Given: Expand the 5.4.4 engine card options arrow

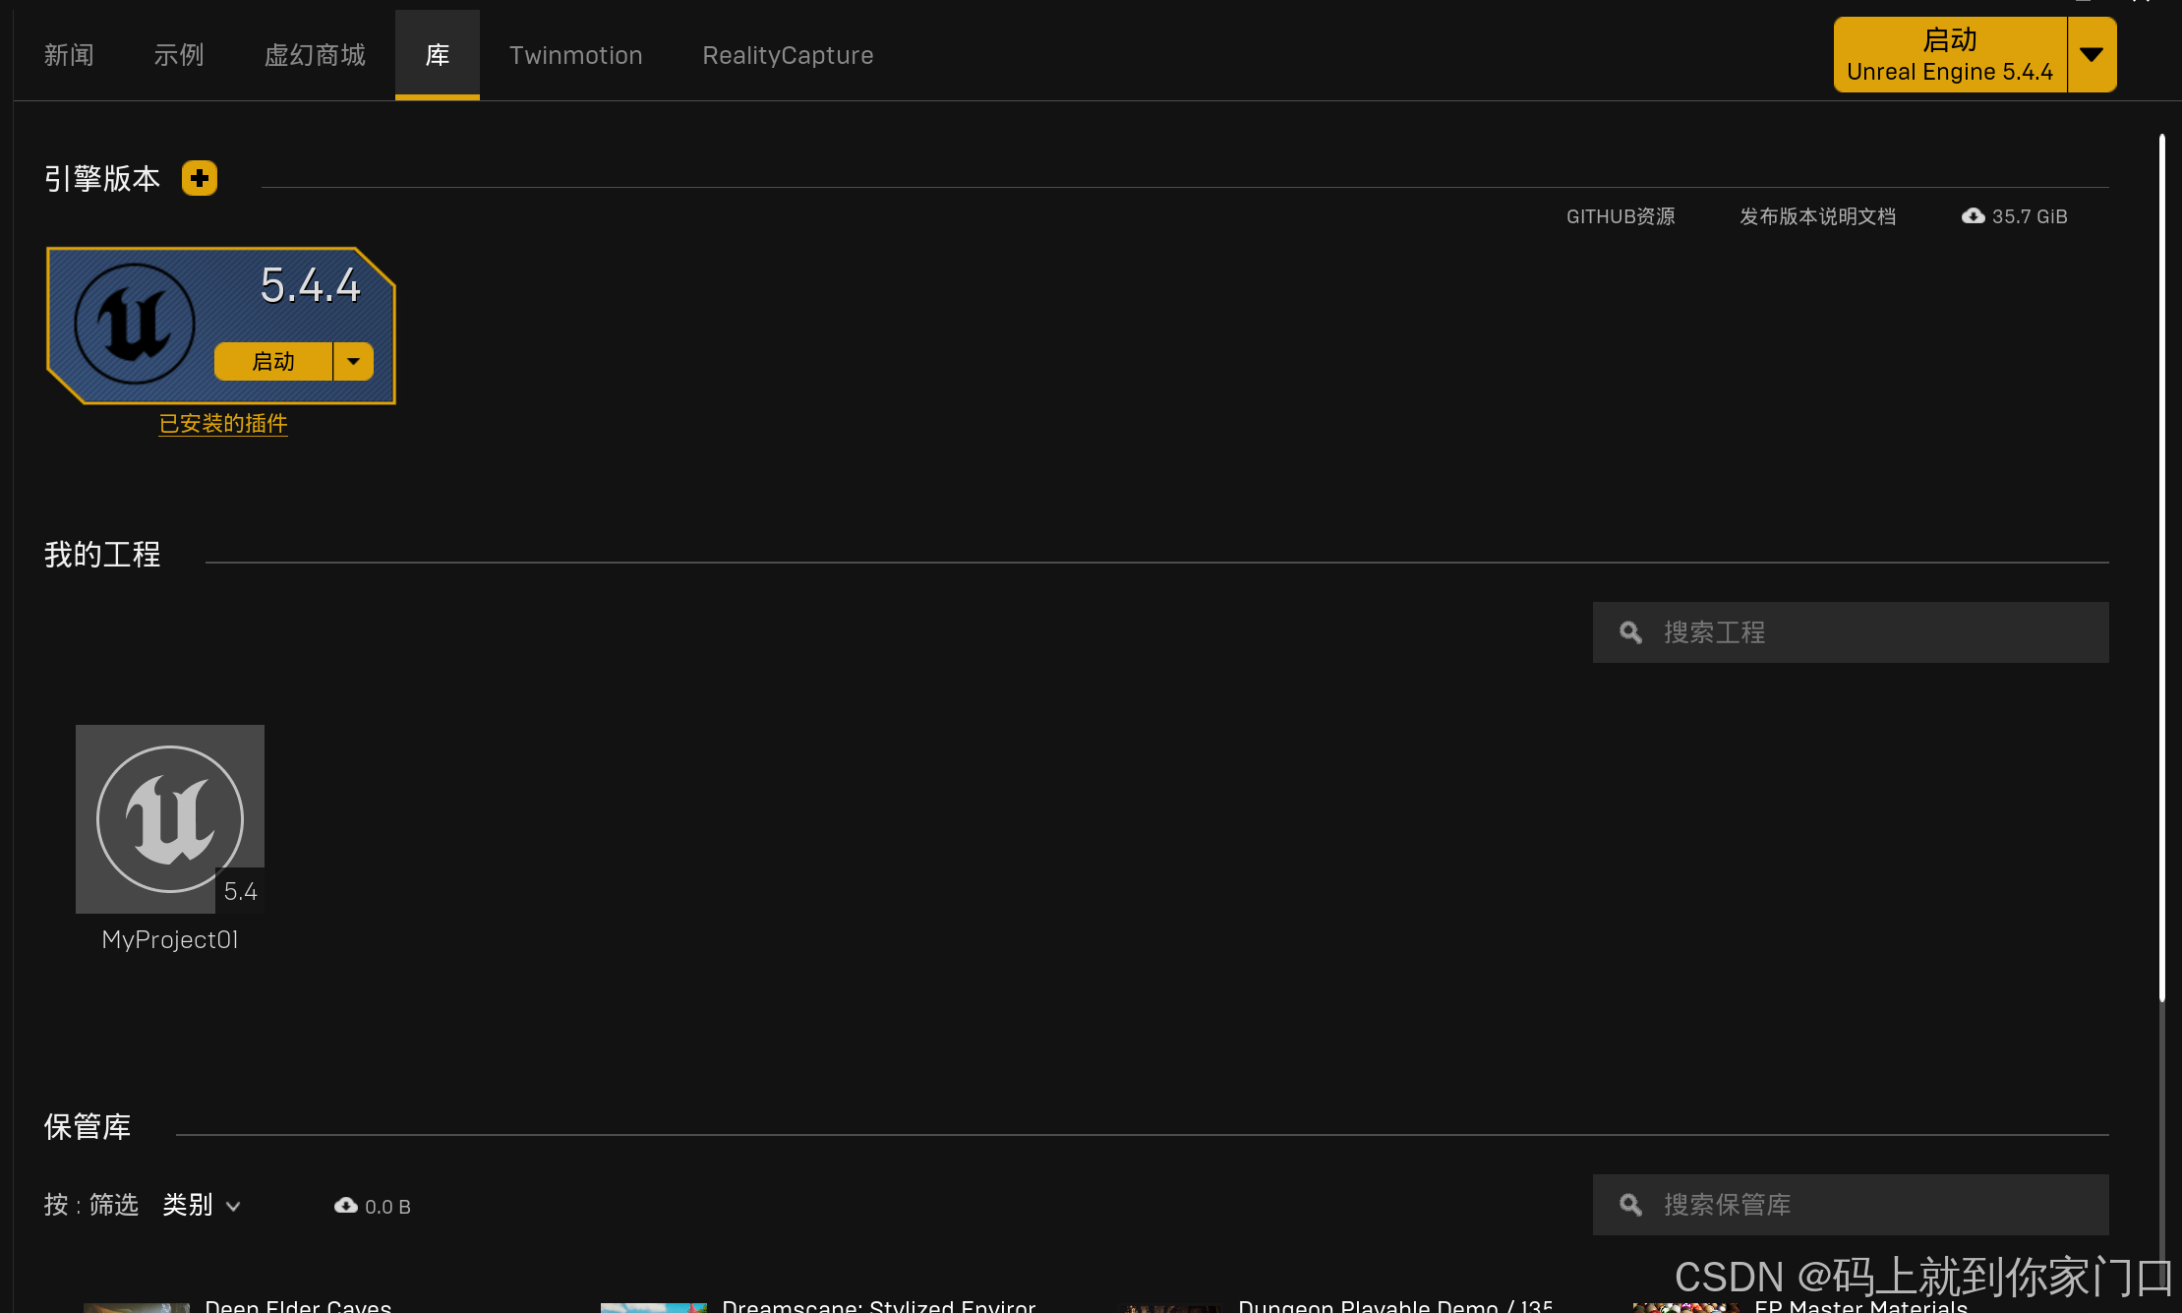Looking at the screenshot, I should [x=353, y=361].
